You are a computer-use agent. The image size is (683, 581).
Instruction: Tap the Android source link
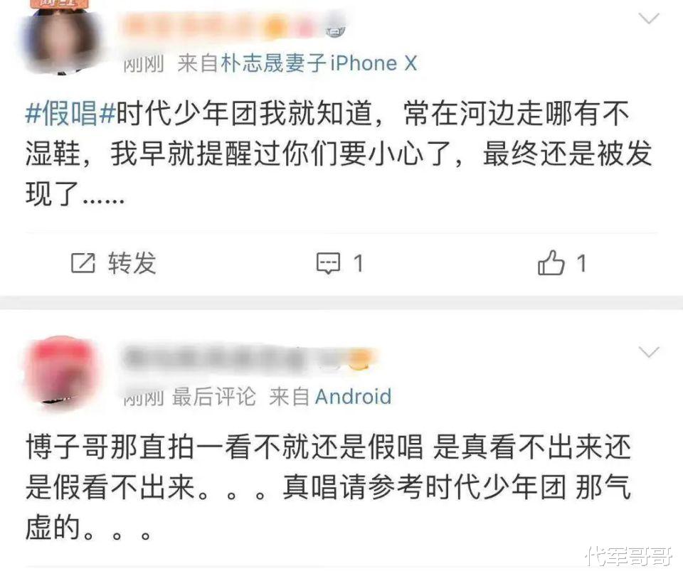pos(353,397)
